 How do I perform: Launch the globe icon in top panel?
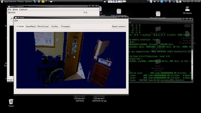coord(39,2)
